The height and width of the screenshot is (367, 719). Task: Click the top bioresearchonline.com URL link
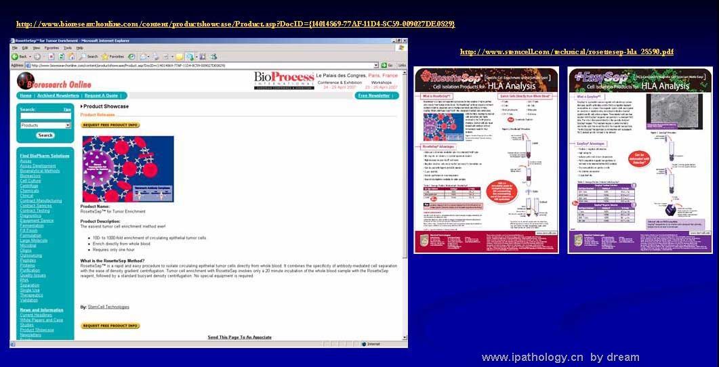tap(236, 24)
